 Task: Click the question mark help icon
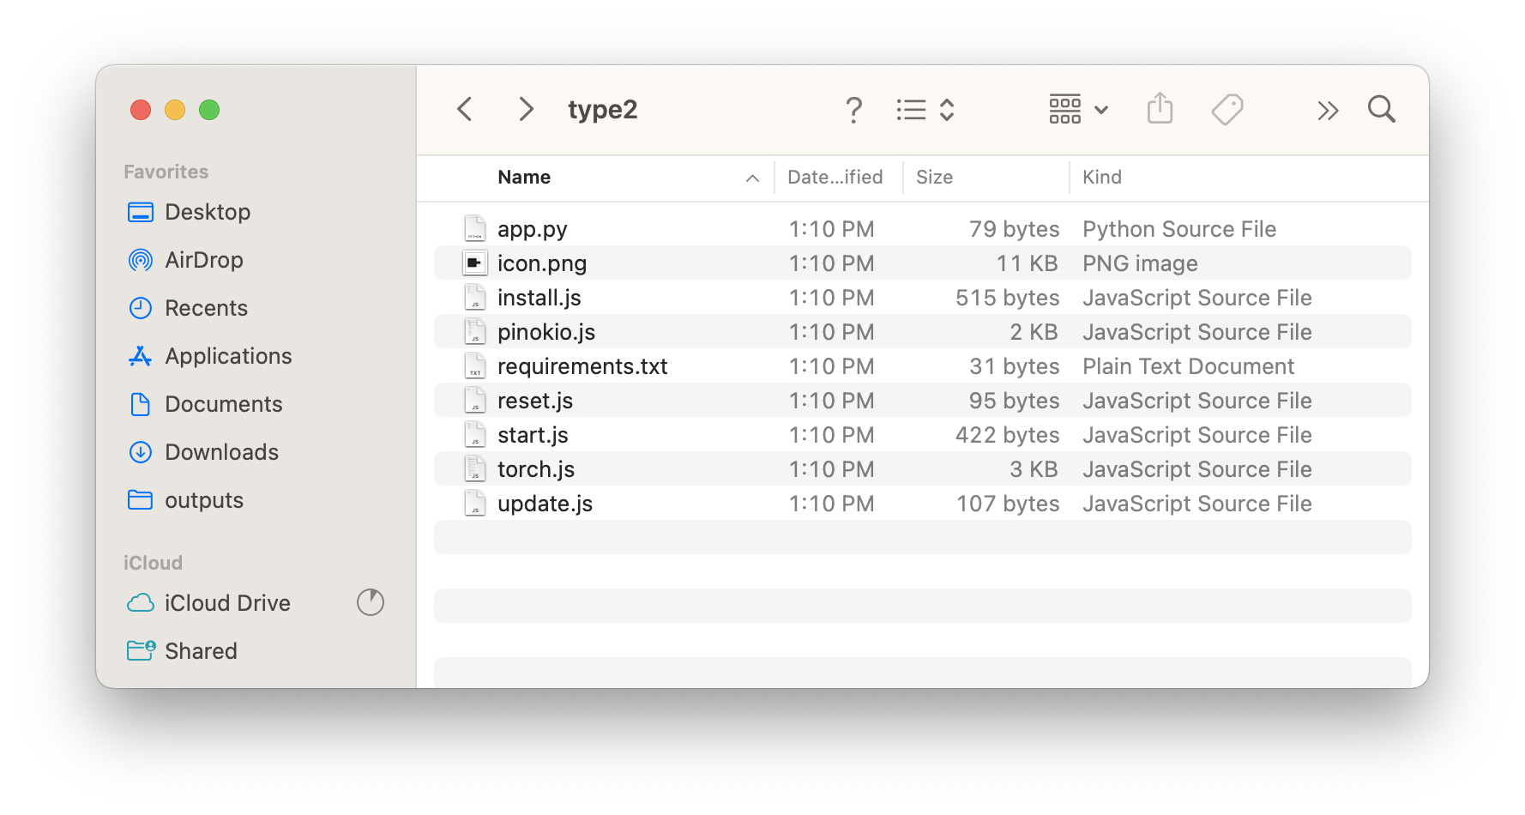tap(853, 110)
